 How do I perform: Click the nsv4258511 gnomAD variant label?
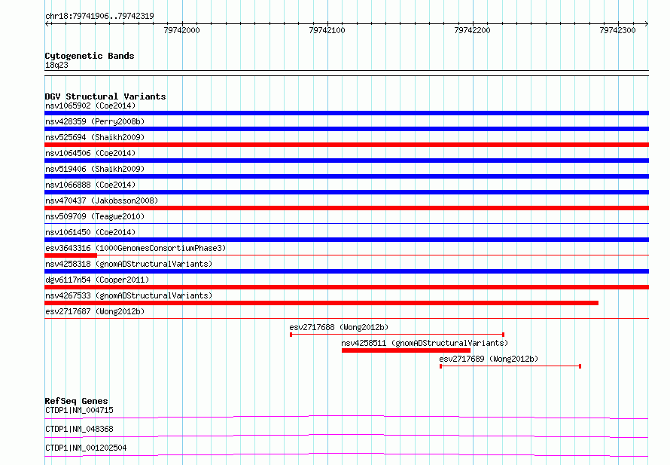425,343
